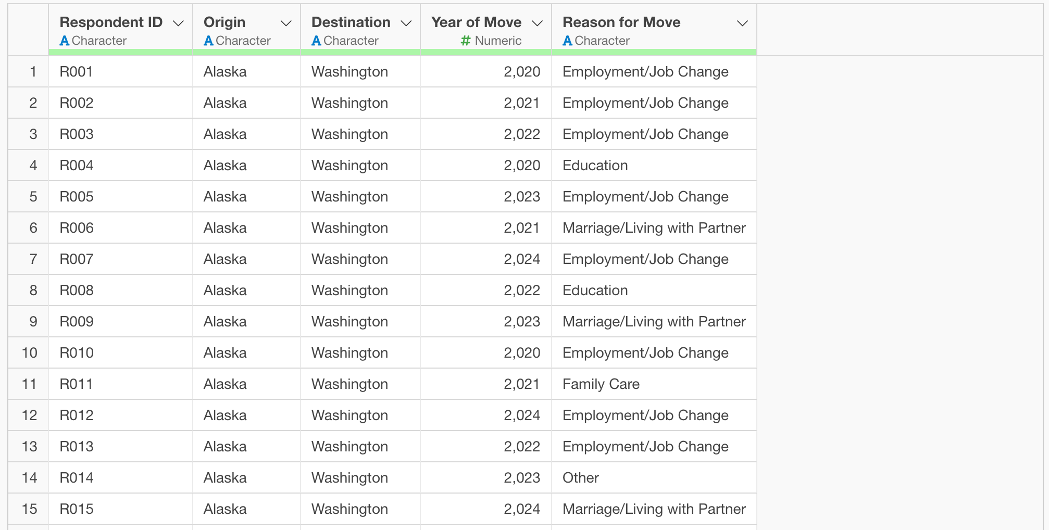Select row number 8
The image size is (1049, 530).
click(33, 291)
